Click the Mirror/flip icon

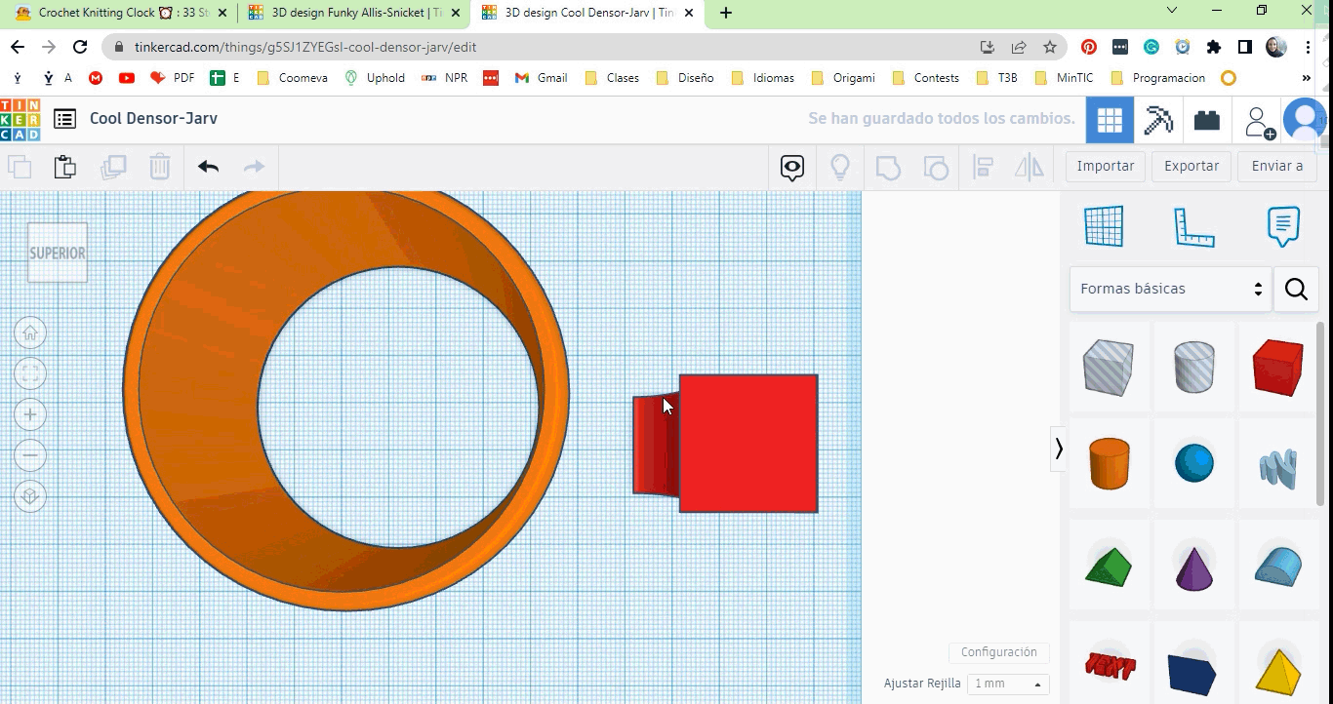point(1029,168)
